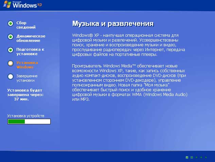Select the Сбор сведений step label
215x162 pixels.
(x=26, y=25)
